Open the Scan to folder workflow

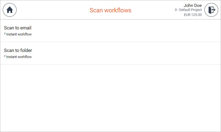click(110, 53)
